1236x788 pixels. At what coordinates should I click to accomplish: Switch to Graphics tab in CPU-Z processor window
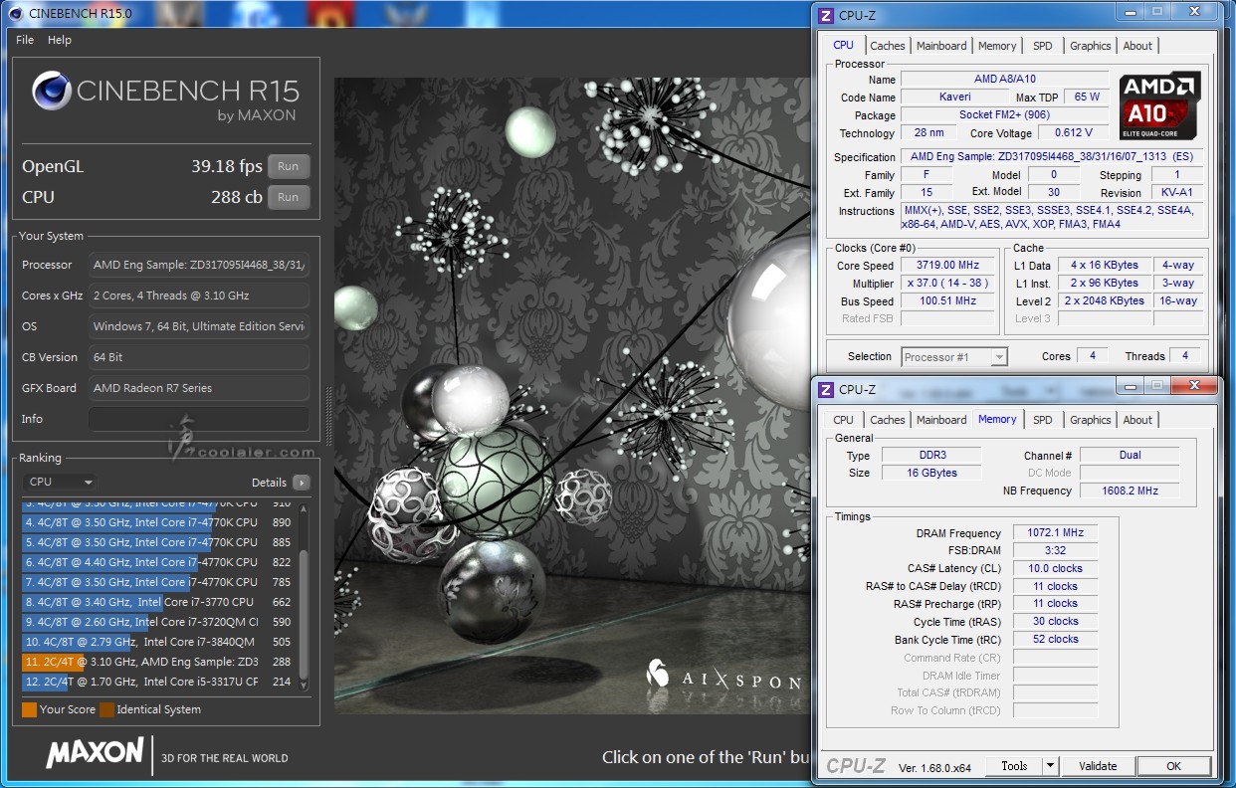pyautogui.click(x=1091, y=46)
